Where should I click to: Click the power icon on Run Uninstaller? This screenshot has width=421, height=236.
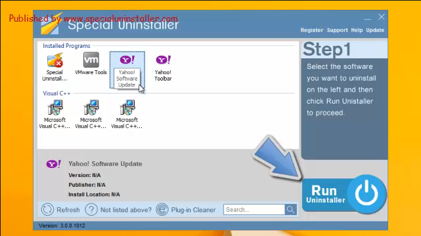(x=366, y=194)
